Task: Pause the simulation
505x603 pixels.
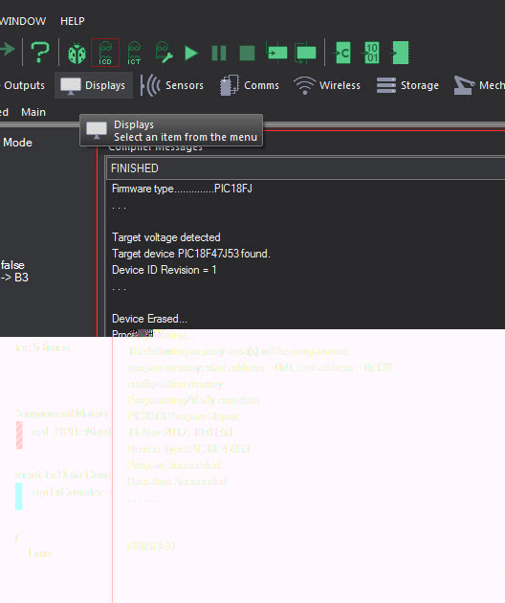Action: [x=219, y=53]
